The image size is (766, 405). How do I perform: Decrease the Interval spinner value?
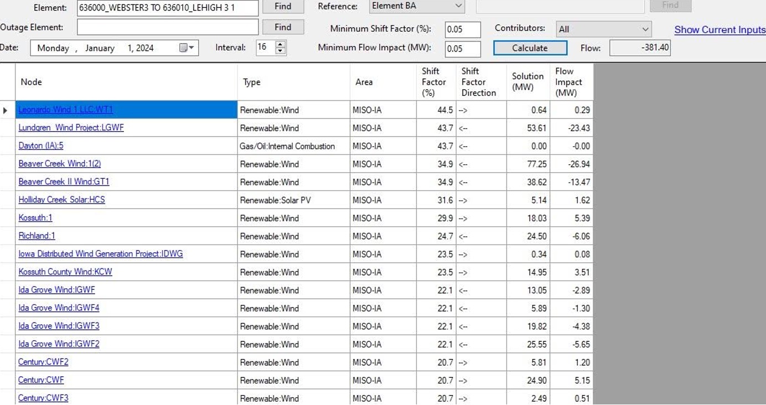281,51
